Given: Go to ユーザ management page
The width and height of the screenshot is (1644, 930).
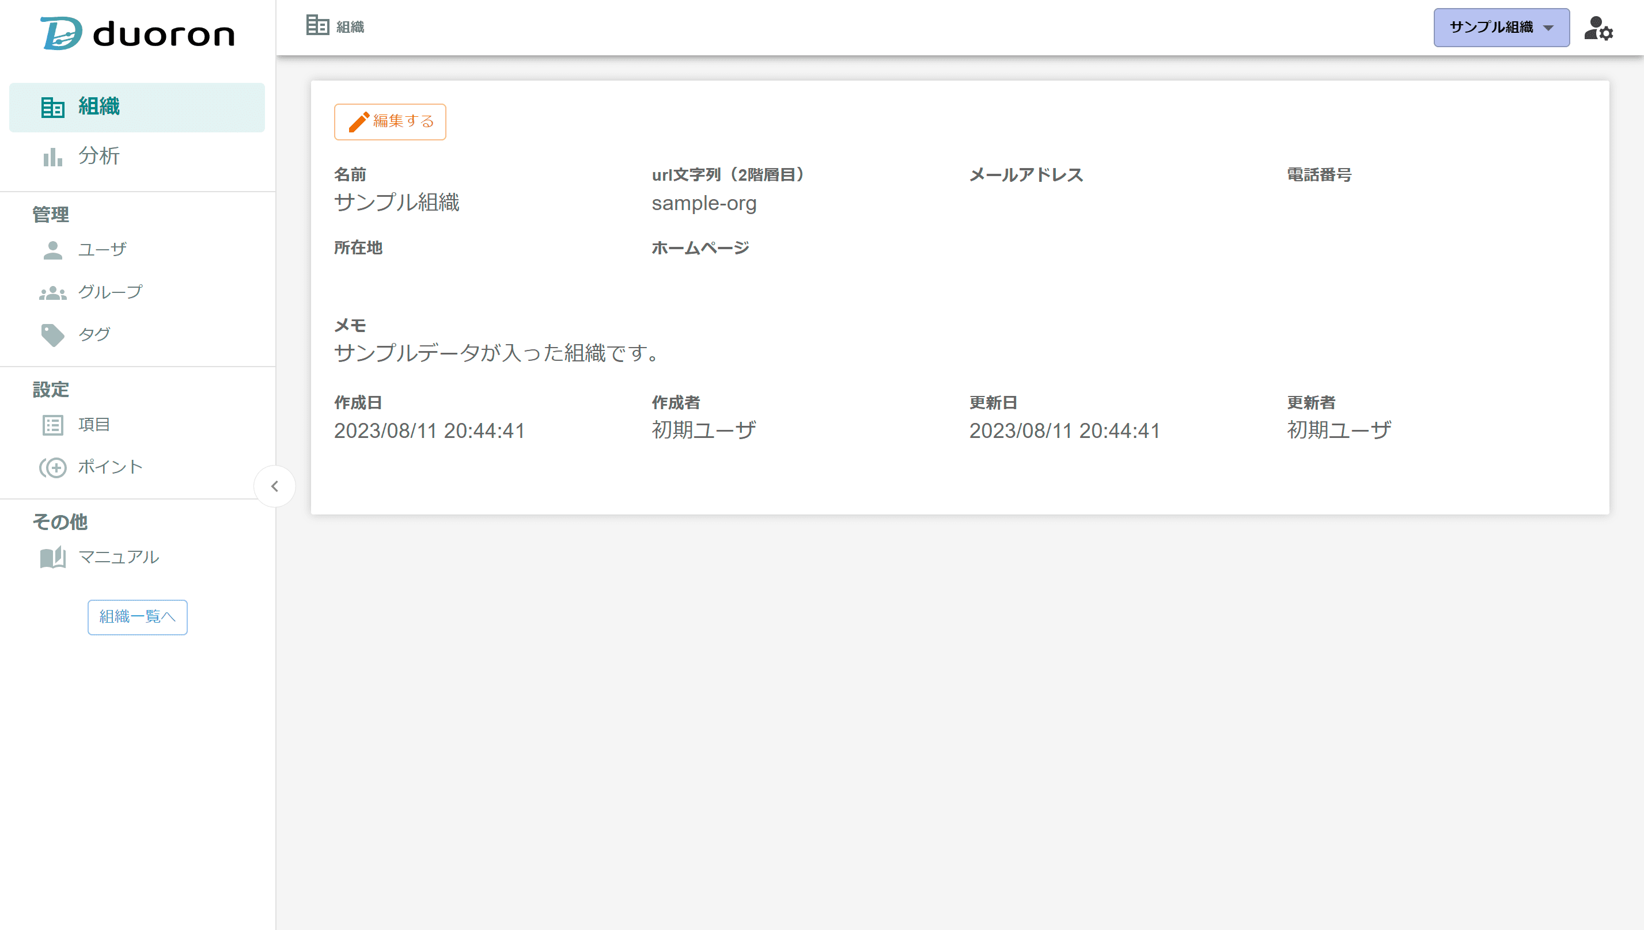Looking at the screenshot, I should pos(137,250).
